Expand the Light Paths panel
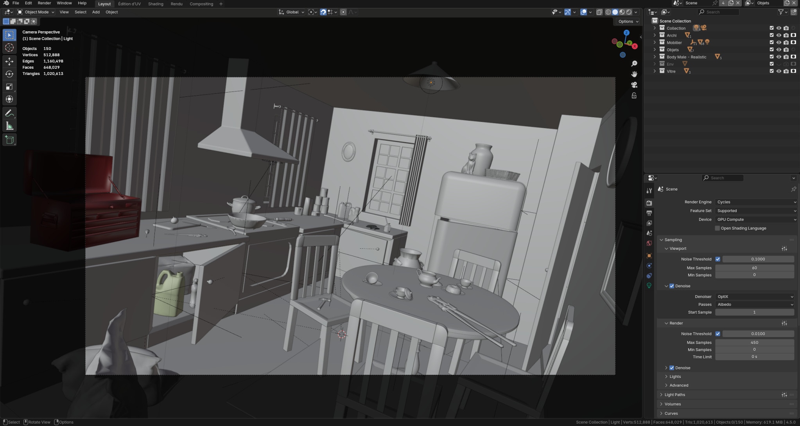This screenshot has height=426, width=800. pyautogui.click(x=674, y=395)
